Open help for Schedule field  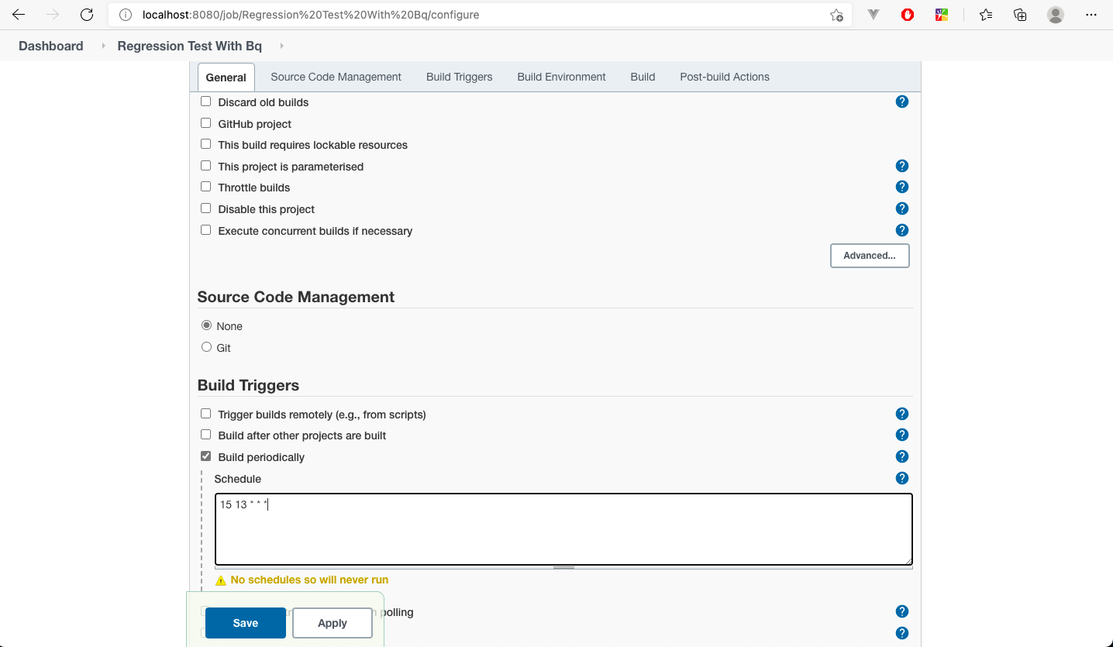click(902, 478)
